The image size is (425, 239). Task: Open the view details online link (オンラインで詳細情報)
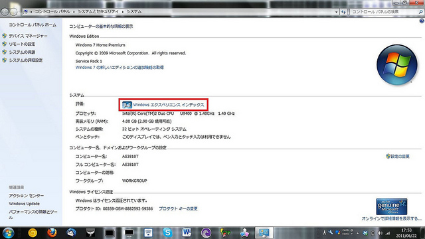coord(391,218)
